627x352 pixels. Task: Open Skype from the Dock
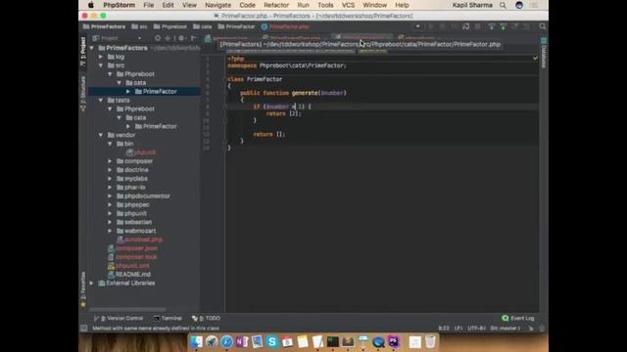[x=272, y=341]
